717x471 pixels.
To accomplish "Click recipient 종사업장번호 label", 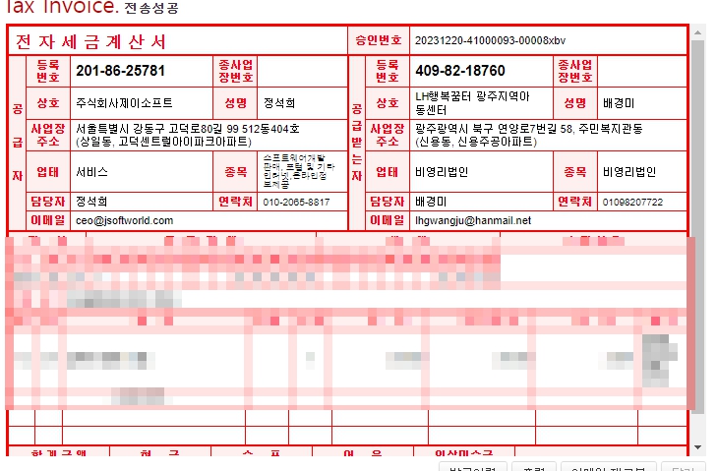I will coord(574,71).
